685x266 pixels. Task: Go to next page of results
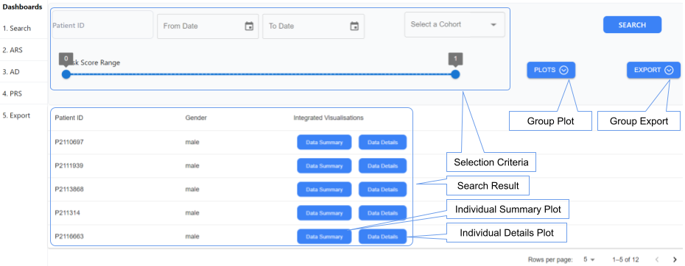click(674, 260)
